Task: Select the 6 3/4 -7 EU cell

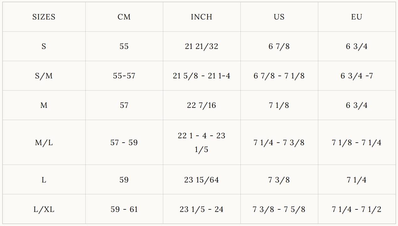Action: [x=357, y=76]
